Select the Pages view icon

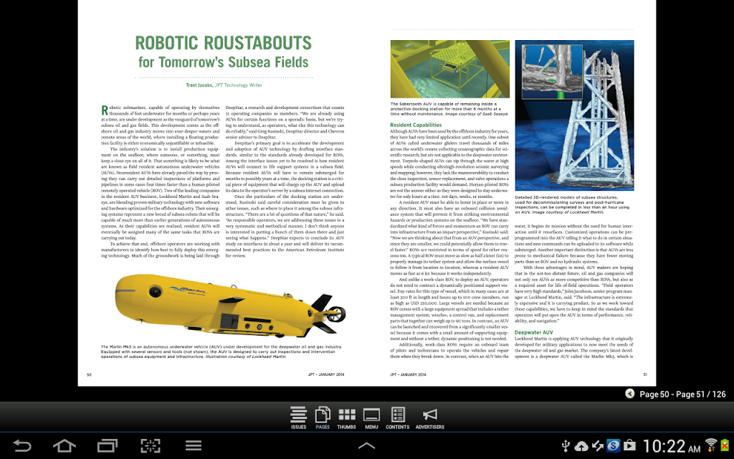point(323,418)
